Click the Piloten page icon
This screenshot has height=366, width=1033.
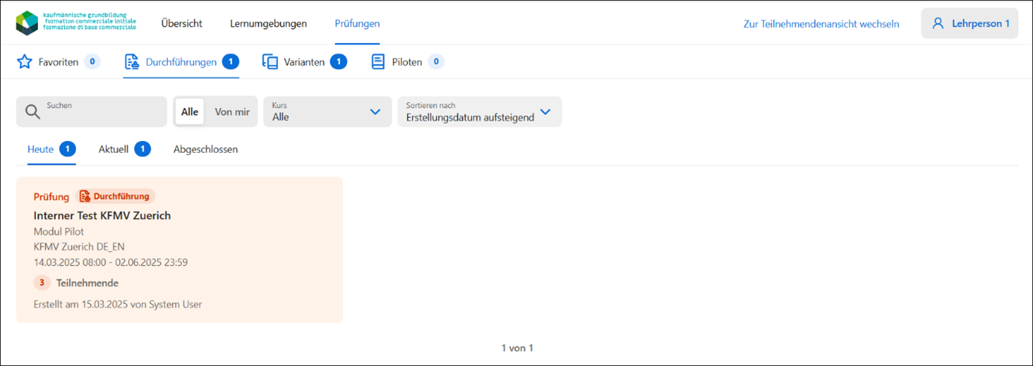pyautogui.click(x=378, y=62)
